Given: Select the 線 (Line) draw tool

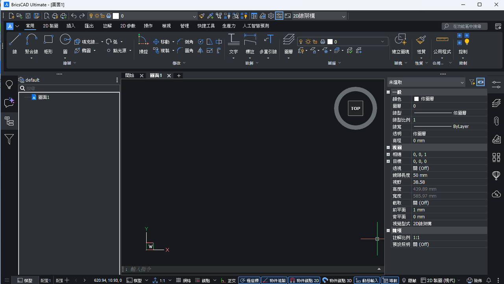Looking at the screenshot, I should point(15,44).
